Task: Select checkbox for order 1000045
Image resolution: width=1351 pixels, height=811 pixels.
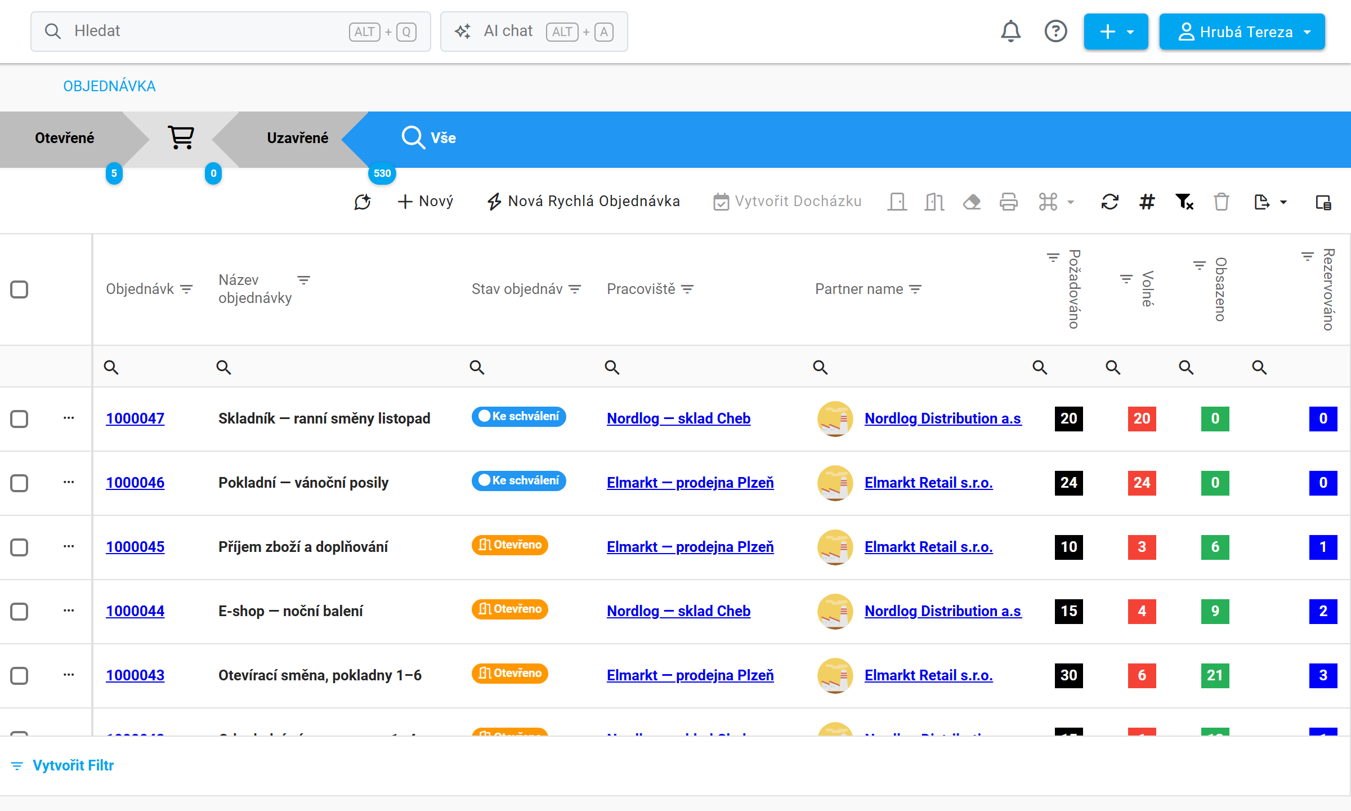Action: (19, 547)
